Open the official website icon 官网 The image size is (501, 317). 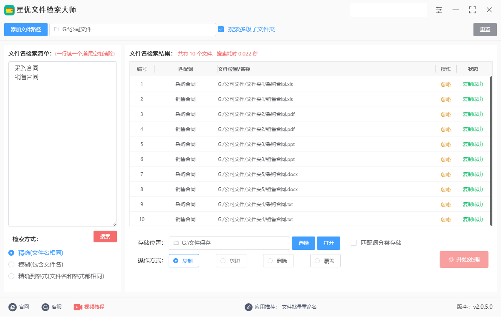tap(13, 307)
